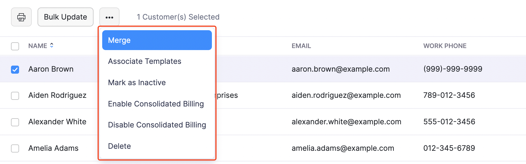Open the Aaron Brown customer name link
The height and width of the screenshot is (164, 526).
pos(51,69)
